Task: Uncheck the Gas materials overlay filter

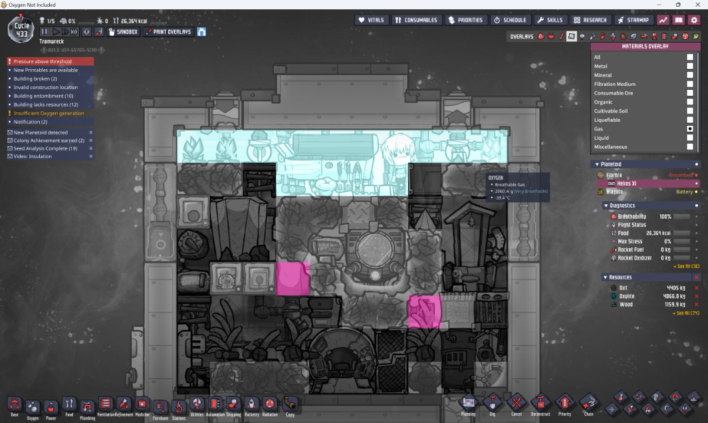Action: 689,128
